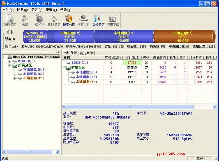Select 本地磁盘 (F:) label in left tree

[34, 78]
